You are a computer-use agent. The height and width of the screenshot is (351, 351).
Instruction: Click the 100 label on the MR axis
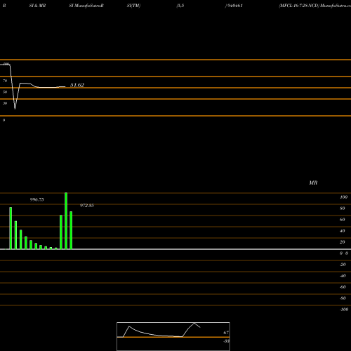(343, 197)
